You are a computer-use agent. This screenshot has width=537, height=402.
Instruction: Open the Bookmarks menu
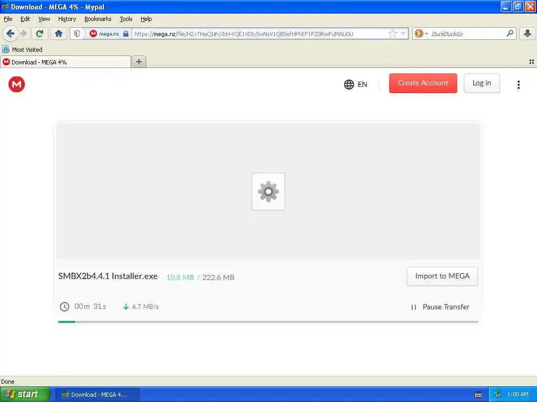(98, 19)
